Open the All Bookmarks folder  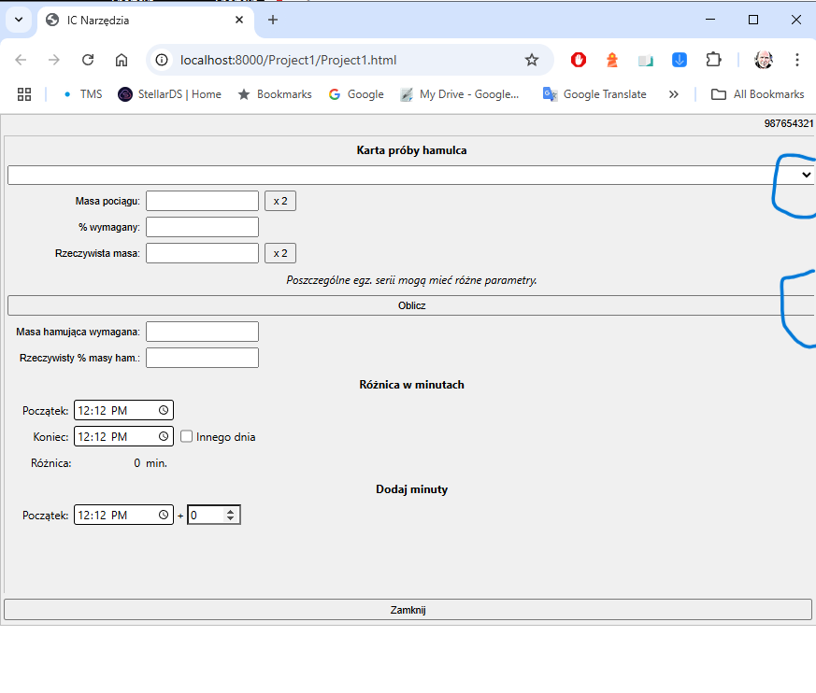pyautogui.click(x=758, y=94)
